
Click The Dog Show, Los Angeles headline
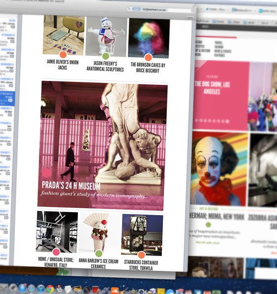[212, 88]
